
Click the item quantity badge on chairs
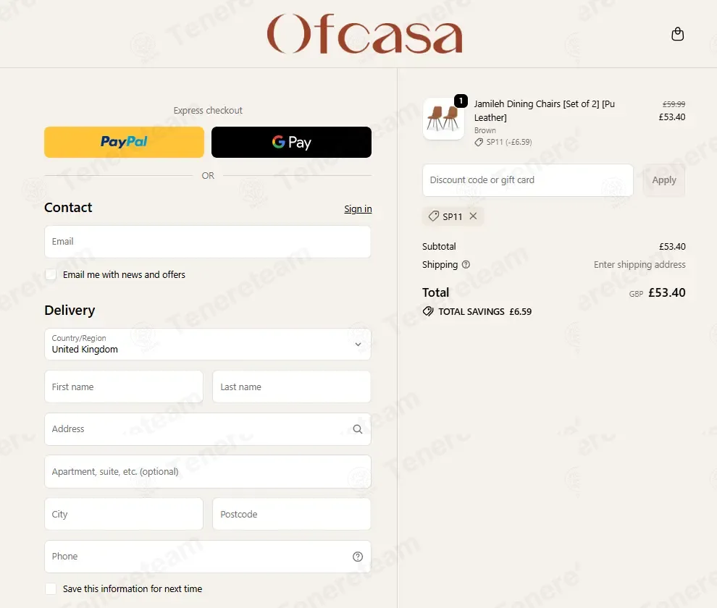coord(461,101)
